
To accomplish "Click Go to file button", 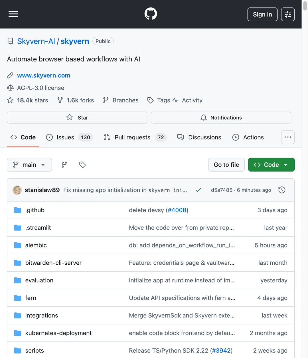I will [x=226, y=165].
